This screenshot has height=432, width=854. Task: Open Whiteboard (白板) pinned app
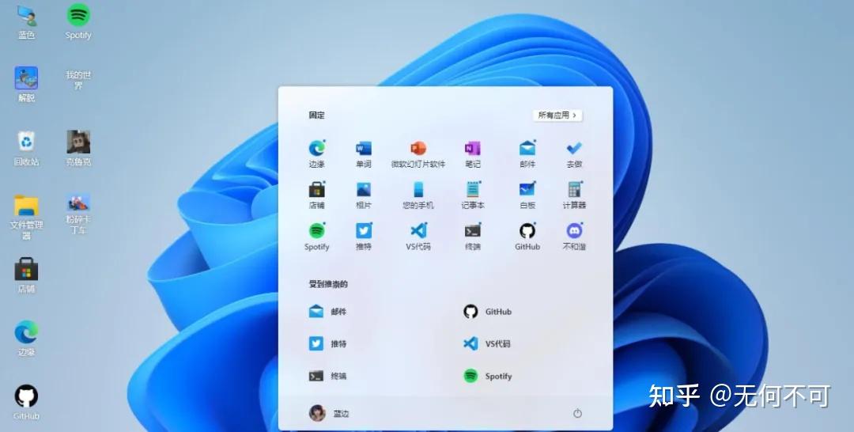point(527,195)
